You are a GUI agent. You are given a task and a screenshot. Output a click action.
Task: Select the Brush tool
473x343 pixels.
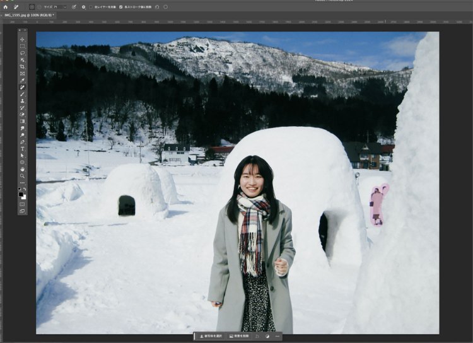pos(22,95)
